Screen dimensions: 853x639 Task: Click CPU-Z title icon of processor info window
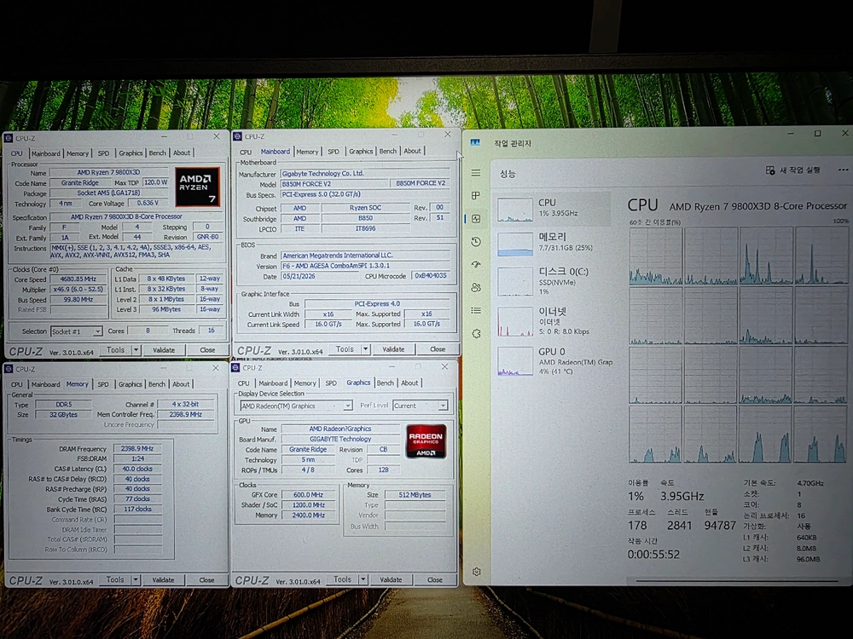tap(9, 138)
